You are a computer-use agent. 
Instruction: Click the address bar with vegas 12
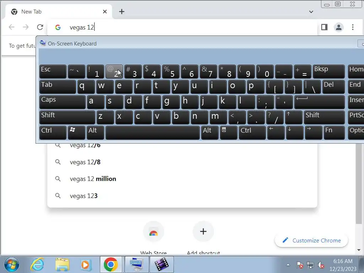coord(182,27)
